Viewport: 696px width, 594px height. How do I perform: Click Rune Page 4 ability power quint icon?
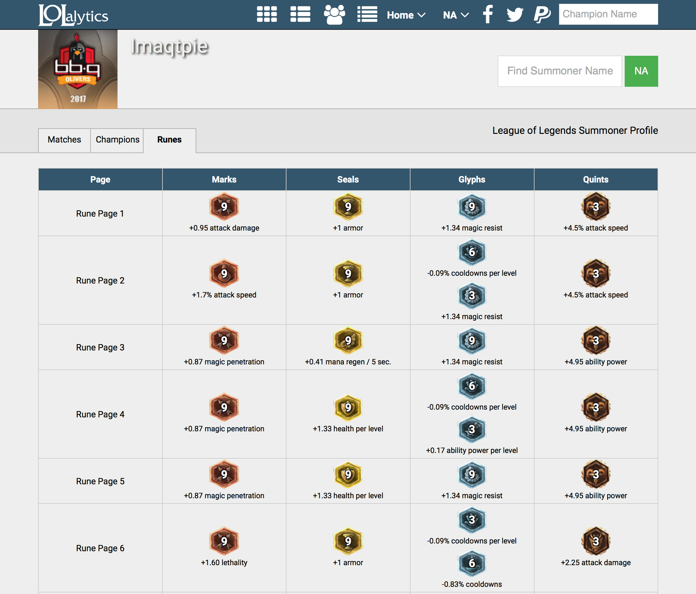[596, 407]
